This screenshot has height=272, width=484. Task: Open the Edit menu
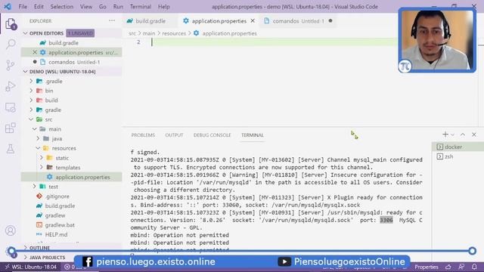pyautogui.click(x=39, y=7)
